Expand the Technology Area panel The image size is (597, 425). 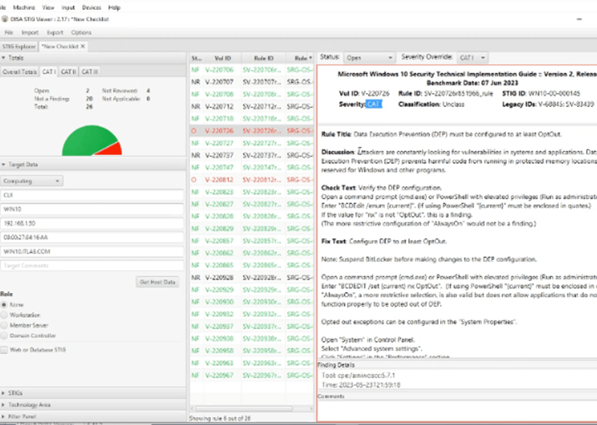click(4, 405)
